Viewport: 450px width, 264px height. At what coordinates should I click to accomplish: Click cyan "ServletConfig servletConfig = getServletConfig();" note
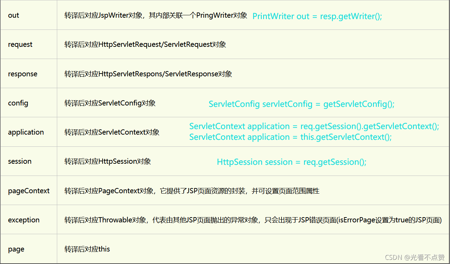pyautogui.click(x=302, y=104)
